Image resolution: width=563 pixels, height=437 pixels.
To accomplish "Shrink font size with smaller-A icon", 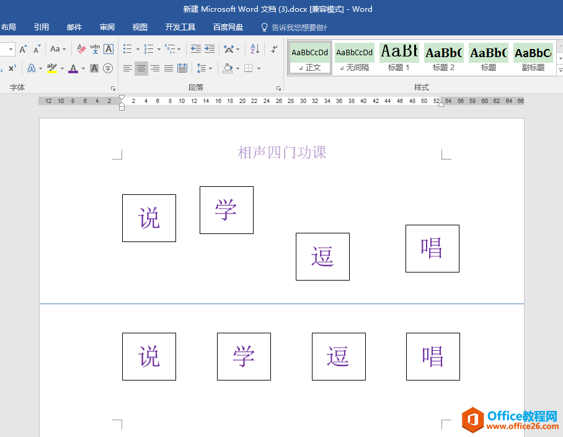I will pyautogui.click(x=37, y=49).
